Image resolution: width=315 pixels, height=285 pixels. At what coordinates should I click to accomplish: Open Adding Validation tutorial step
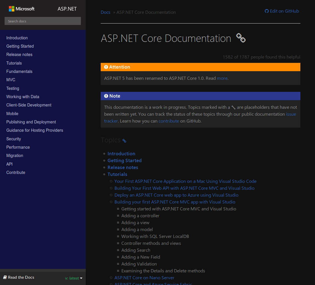[x=139, y=264]
